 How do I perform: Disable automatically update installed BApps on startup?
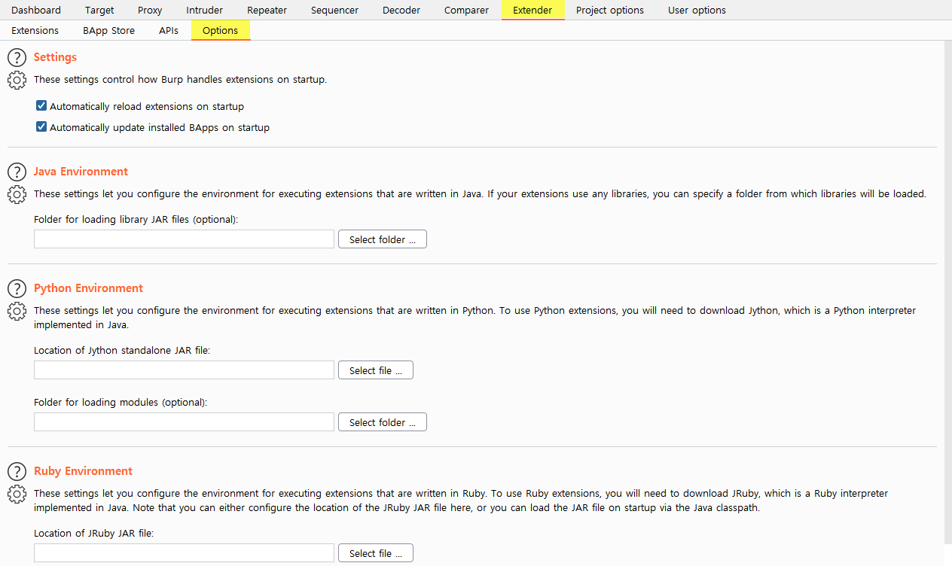pos(41,127)
